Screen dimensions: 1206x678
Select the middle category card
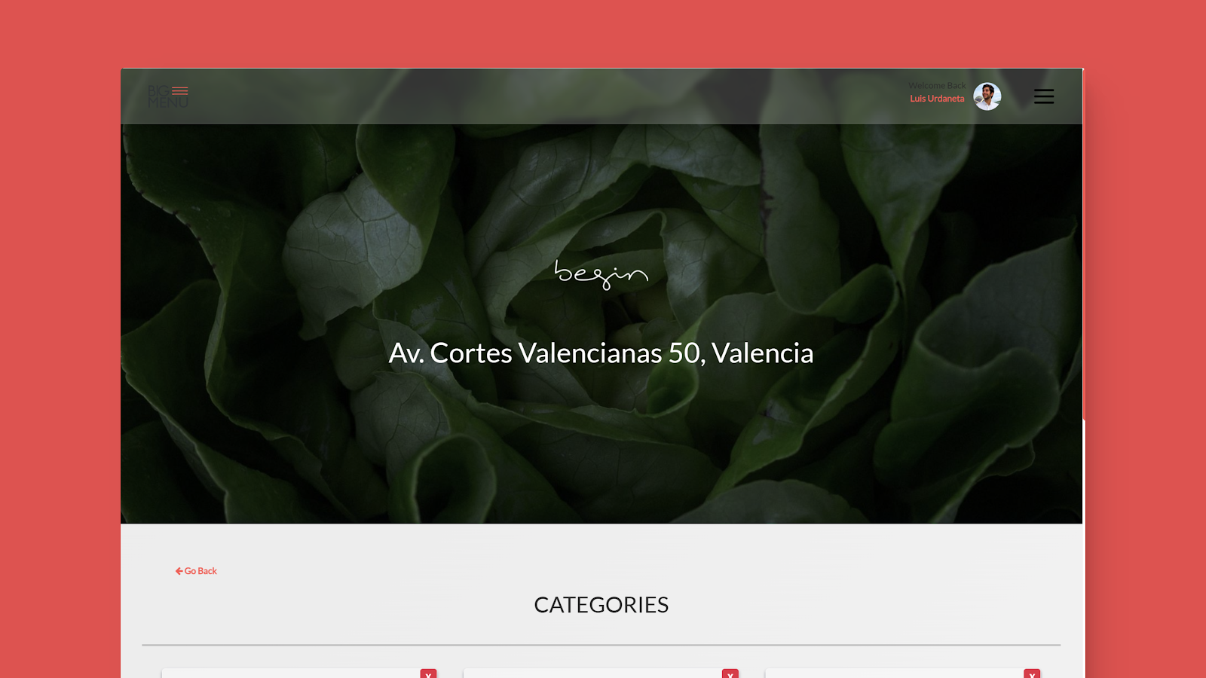pos(601,673)
